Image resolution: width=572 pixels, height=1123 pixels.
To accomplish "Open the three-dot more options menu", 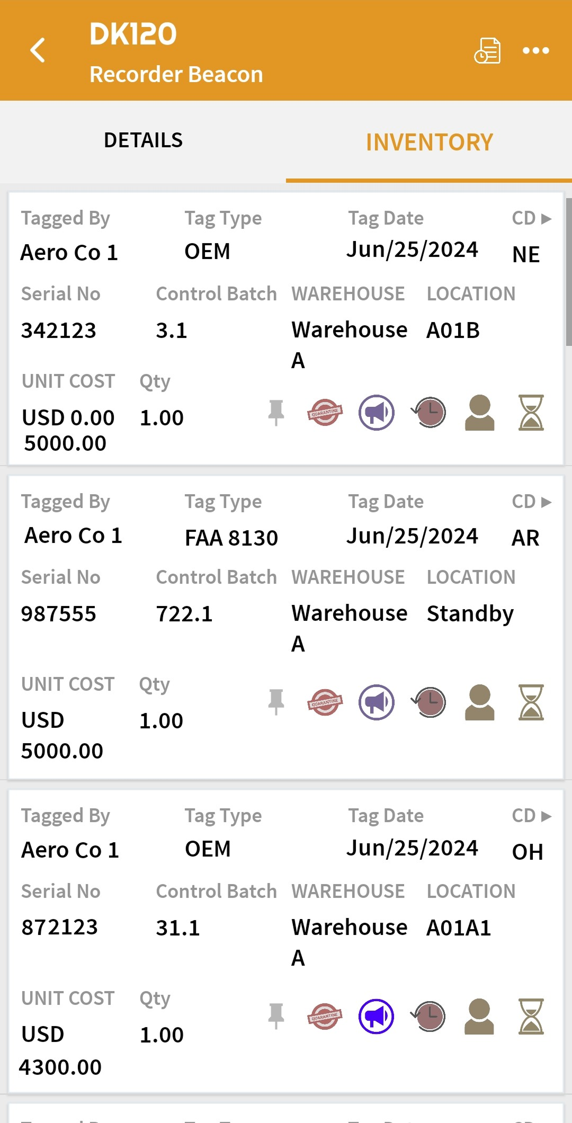I will click(x=535, y=50).
